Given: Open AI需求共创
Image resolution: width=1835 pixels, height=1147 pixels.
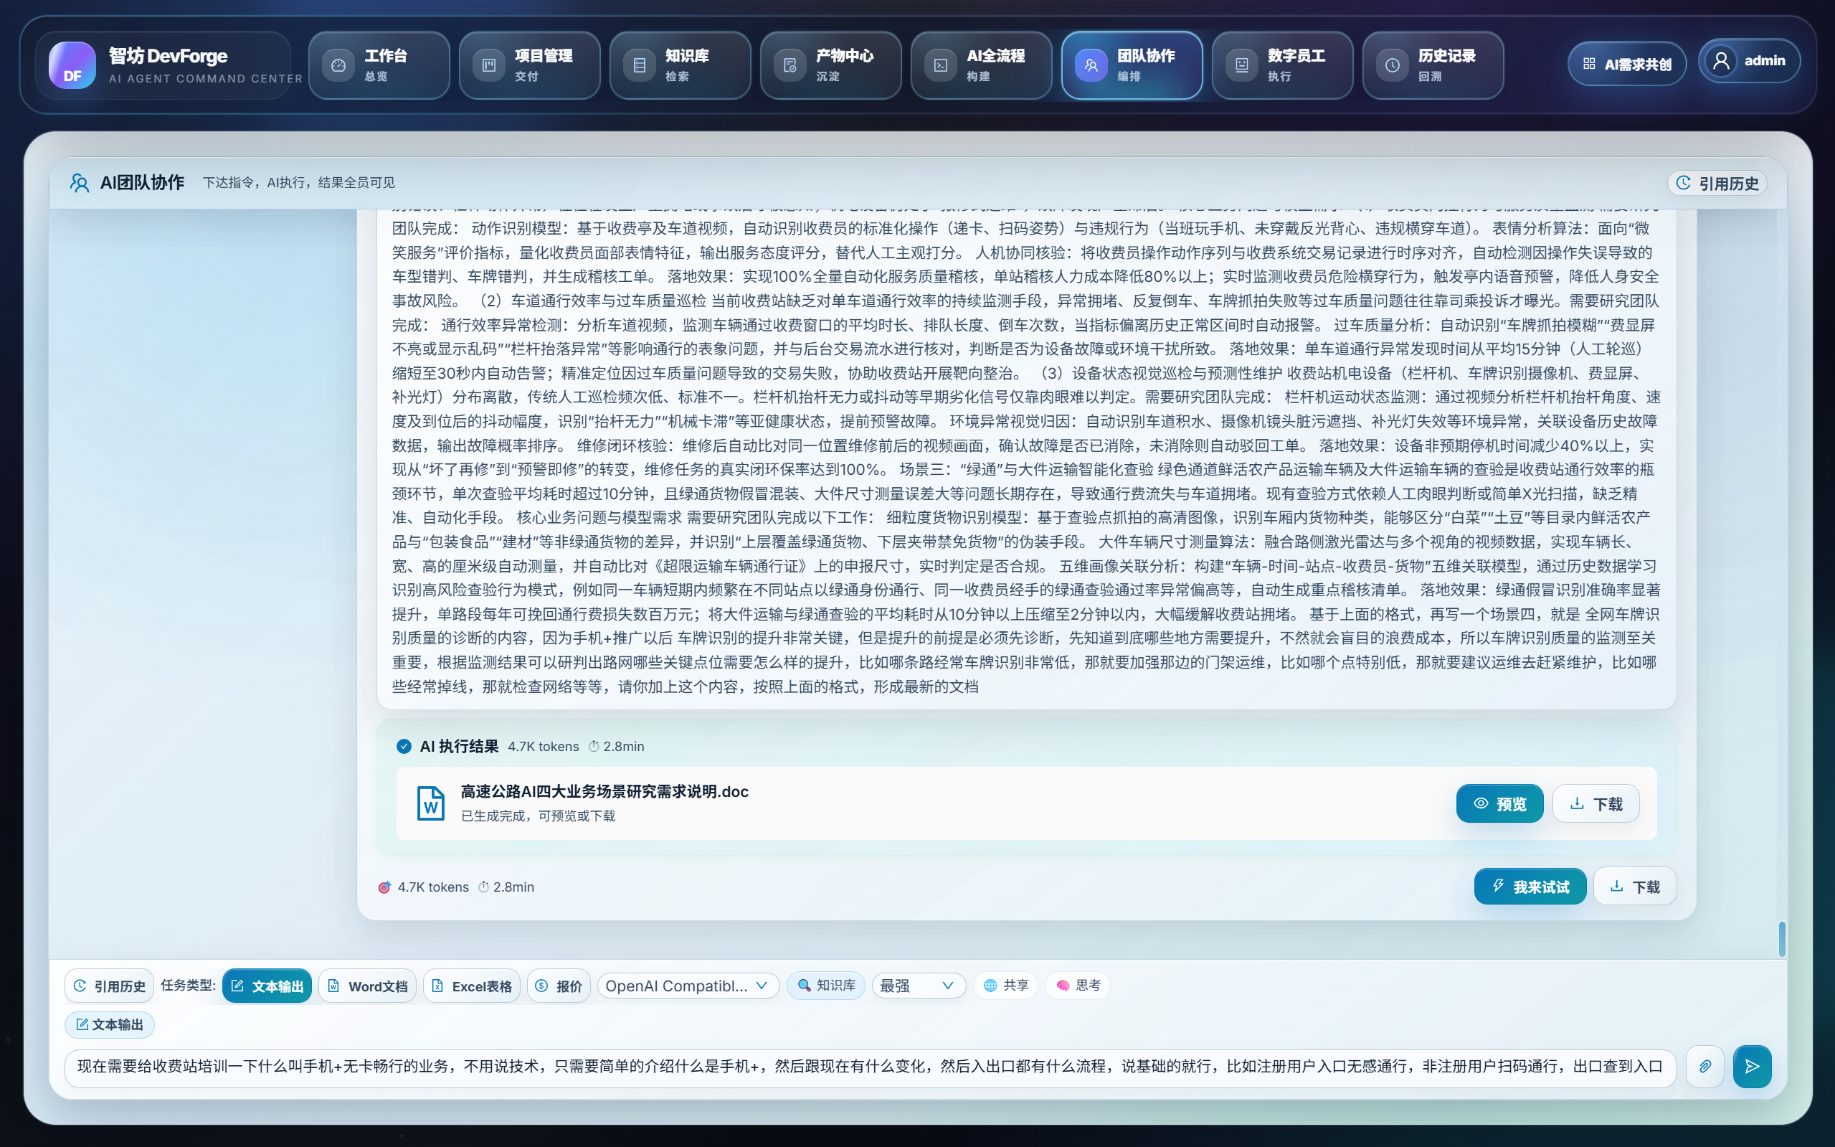Looking at the screenshot, I should (1627, 65).
